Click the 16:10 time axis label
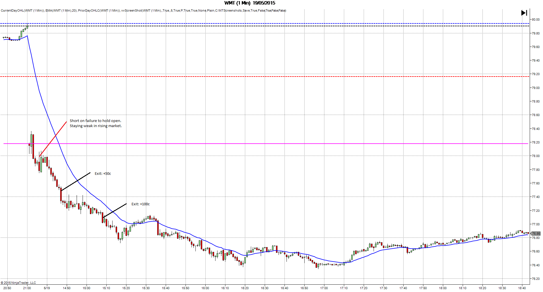Screen dimensions: 543x292 [x=225, y=288]
